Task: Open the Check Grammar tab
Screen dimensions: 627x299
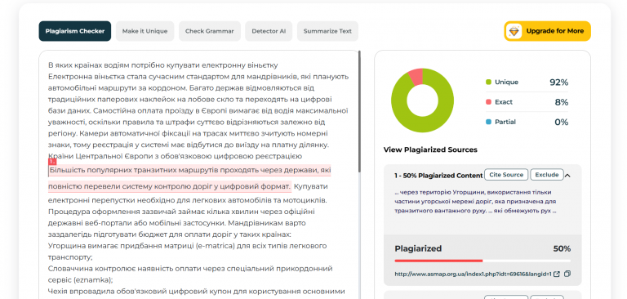Action: [210, 31]
